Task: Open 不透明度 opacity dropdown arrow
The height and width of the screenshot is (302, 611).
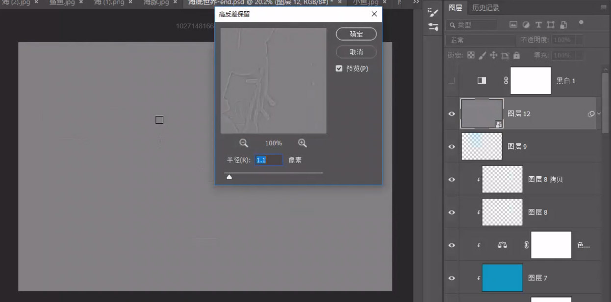Action: (x=579, y=40)
